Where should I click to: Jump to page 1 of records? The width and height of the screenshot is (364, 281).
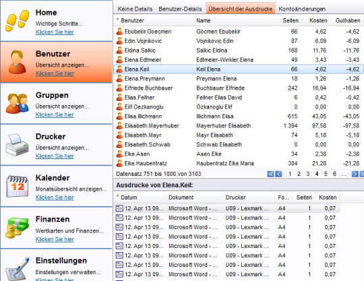290,174
